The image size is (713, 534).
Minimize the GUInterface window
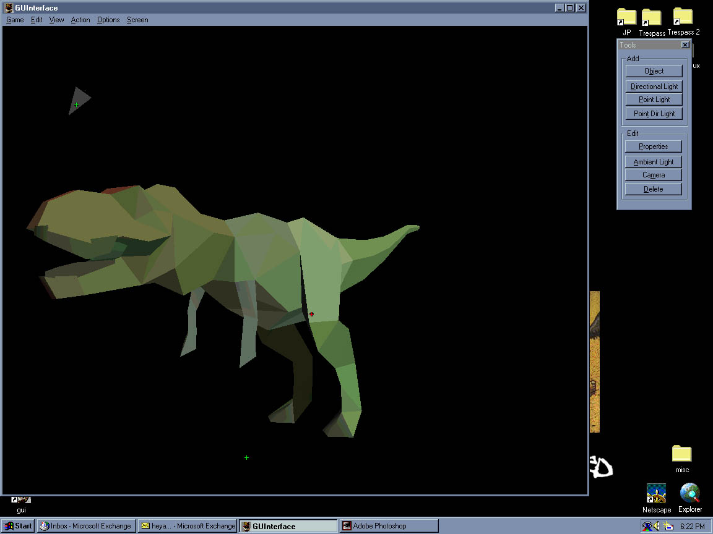(x=560, y=7)
